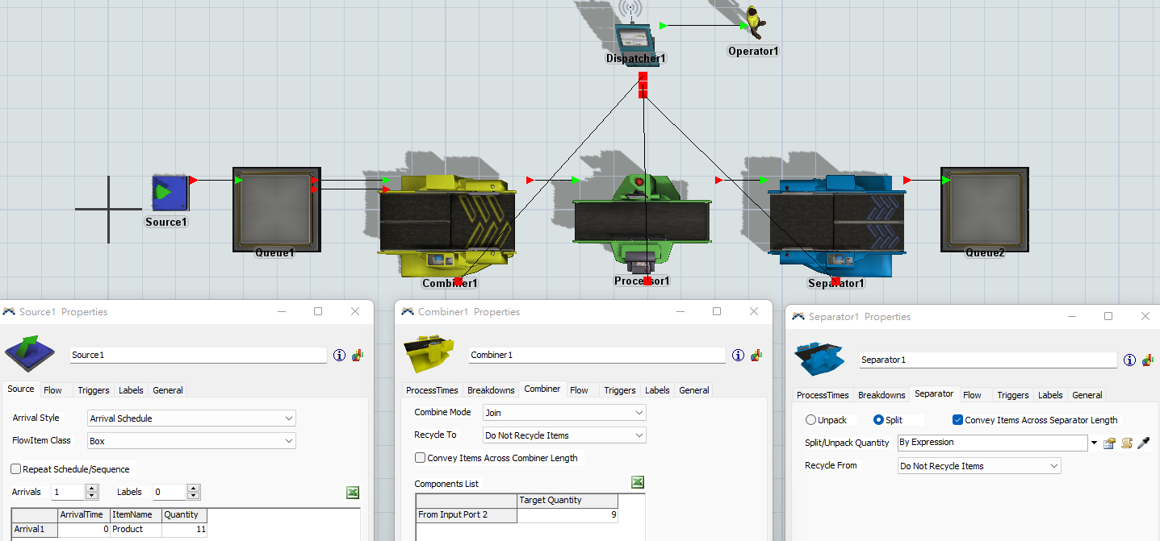Increase the Arrivals count with the up arrow

pyautogui.click(x=92, y=489)
